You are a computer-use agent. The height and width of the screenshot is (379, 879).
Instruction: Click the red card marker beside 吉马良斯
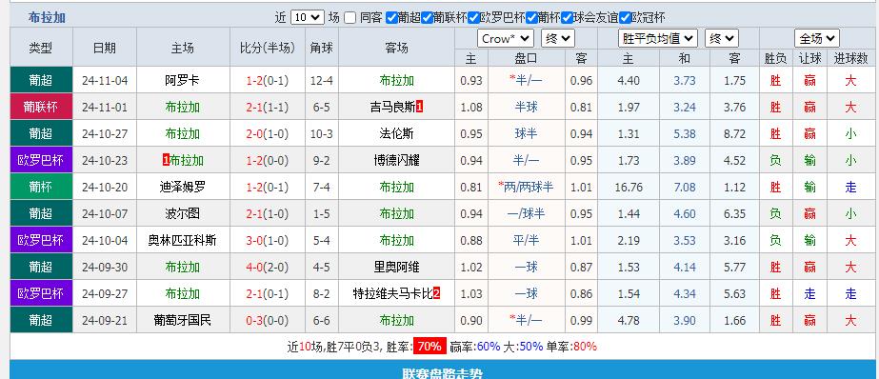tap(420, 107)
